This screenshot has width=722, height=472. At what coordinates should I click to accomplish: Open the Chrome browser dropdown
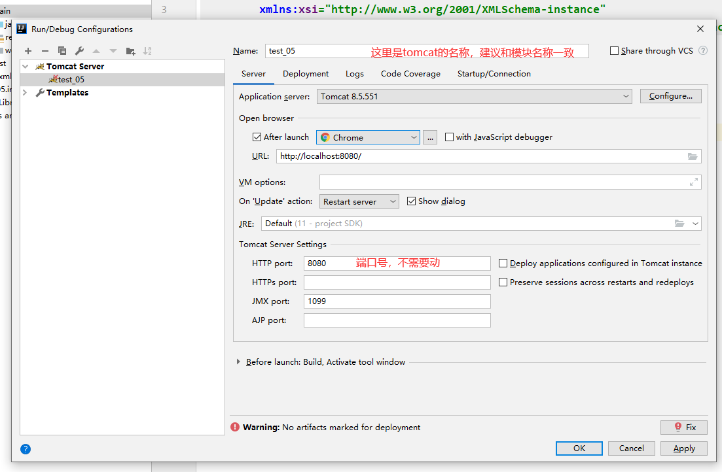point(368,137)
